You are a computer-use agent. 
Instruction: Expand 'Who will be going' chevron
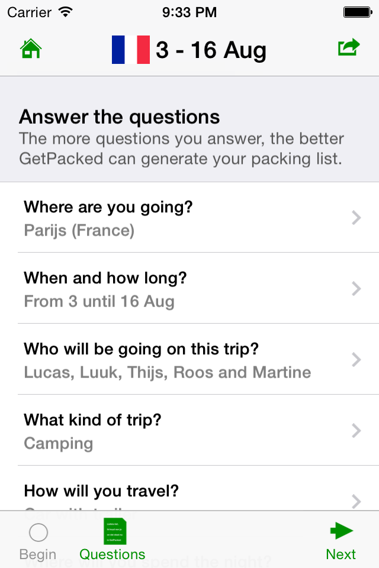(356, 360)
